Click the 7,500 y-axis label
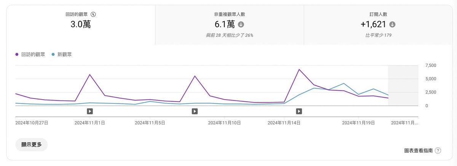Viewport: 457px width, 166px height. [430, 66]
